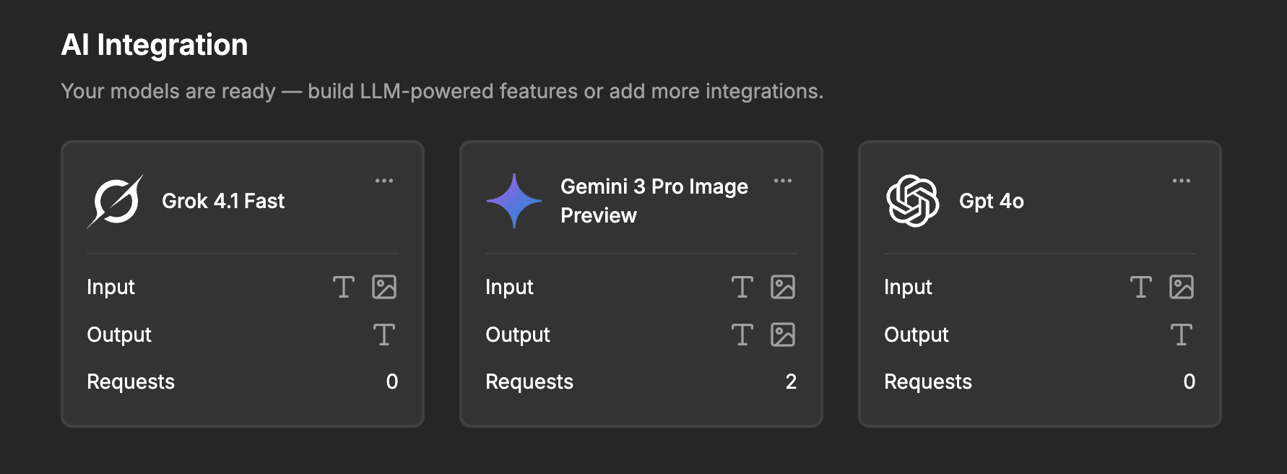1287x474 pixels.
Task: Click the Input label on Grok card
Action: coord(110,287)
